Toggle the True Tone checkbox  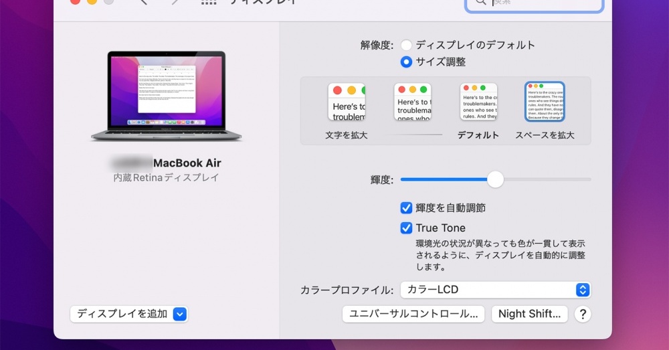406,228
